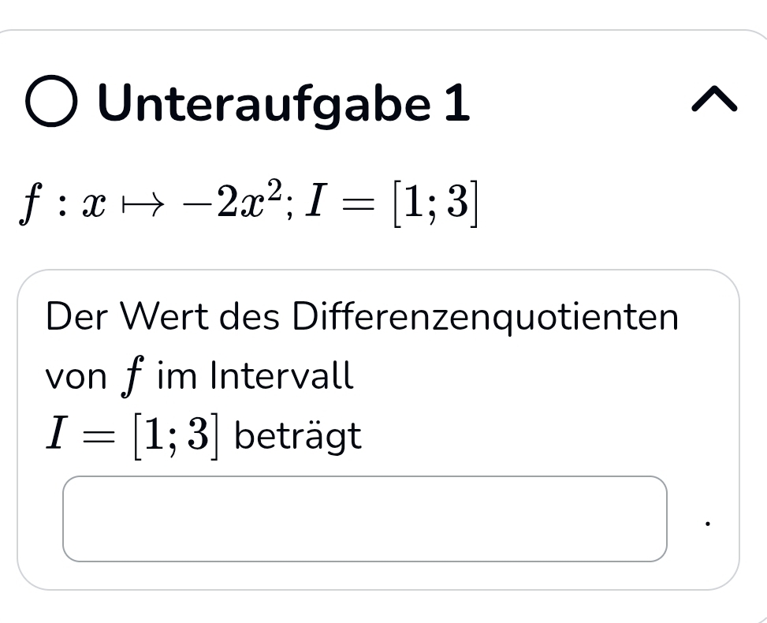Image resolution: width=767 pixels, height=623 pixels.
Task: Click the interval I = [1;3] before beträgt
Action: [x=131, y=435]
